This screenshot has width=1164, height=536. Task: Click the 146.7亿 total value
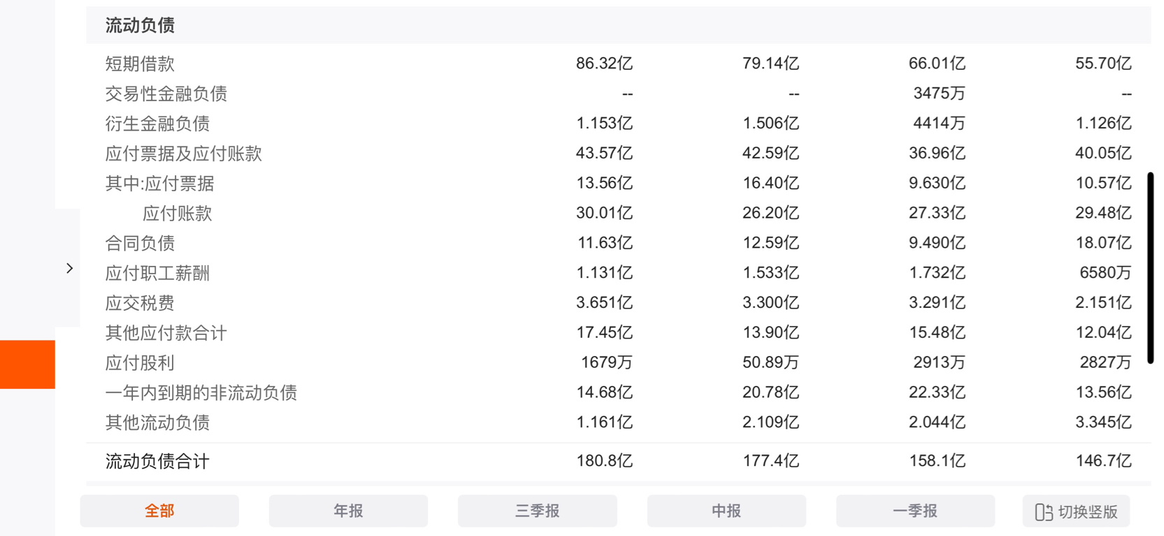(x=1103, y=461)
